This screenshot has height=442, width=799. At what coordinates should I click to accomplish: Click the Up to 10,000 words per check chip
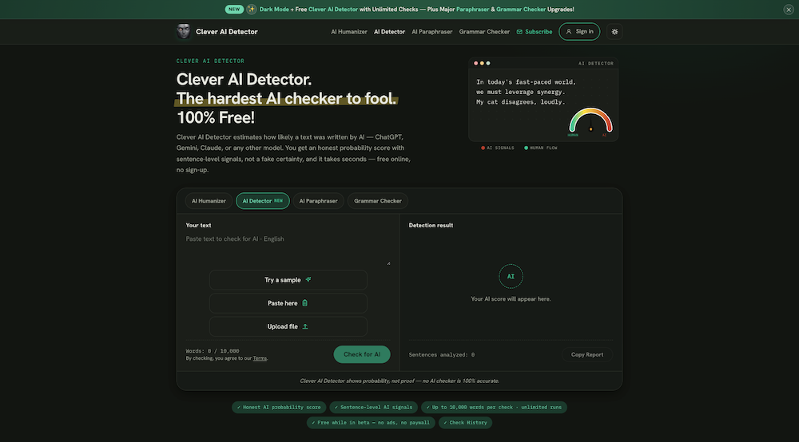(x=494, y=408)
